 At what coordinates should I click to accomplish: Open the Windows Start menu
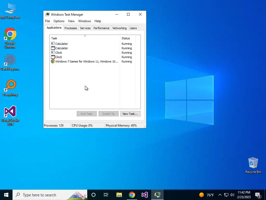6,195
